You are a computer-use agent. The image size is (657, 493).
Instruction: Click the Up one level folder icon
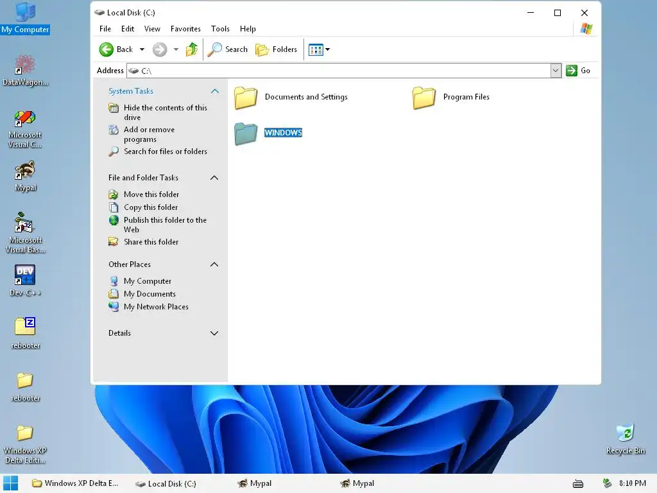[x=192, y=49]
